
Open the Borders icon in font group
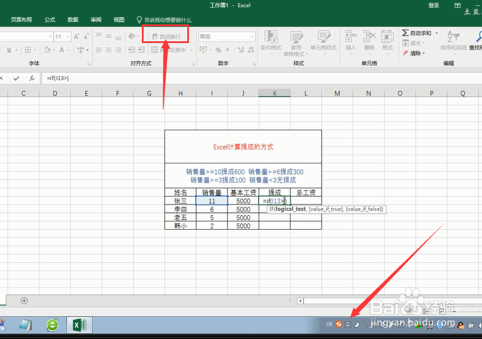(x=28, y=50)
